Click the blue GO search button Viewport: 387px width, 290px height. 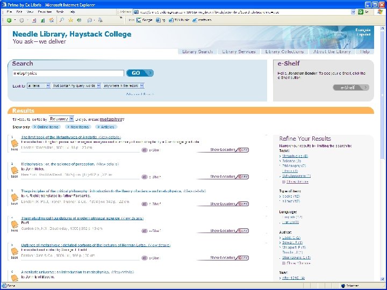click(140, 73)
